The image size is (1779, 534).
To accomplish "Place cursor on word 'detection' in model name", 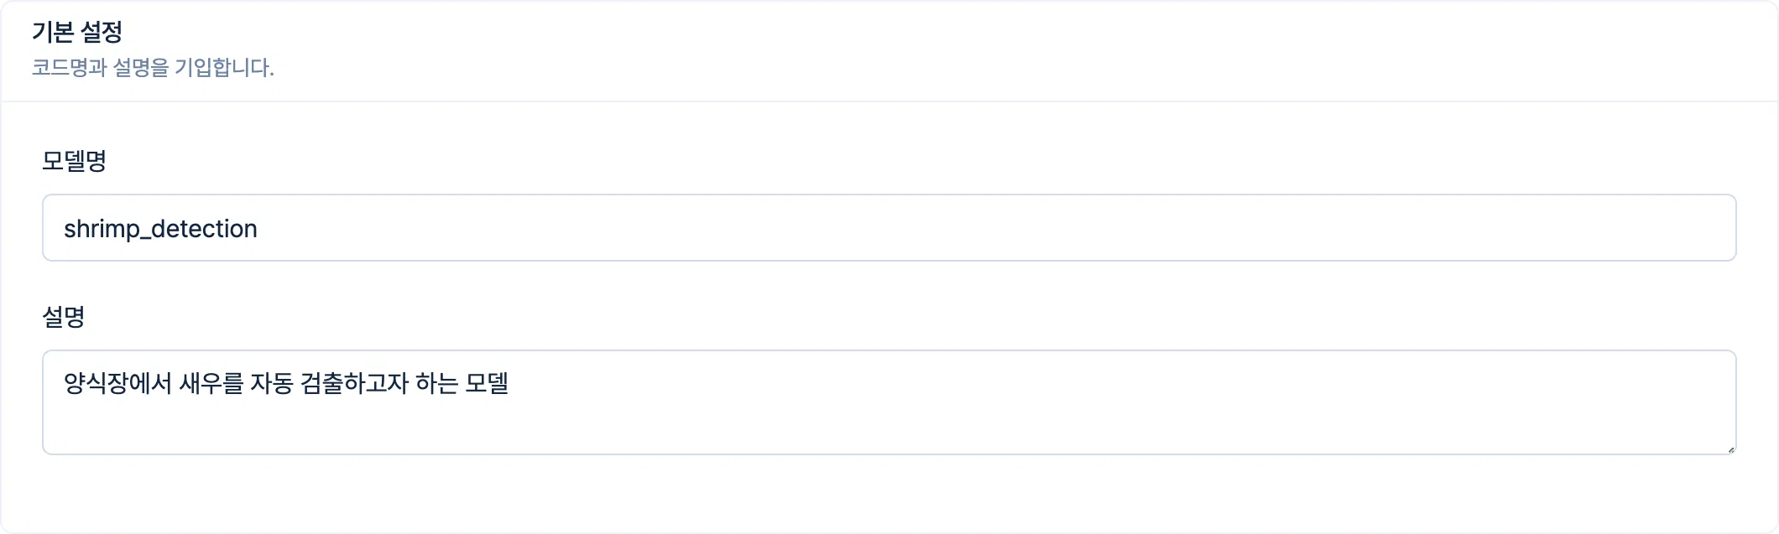I will (x=204, y=229).
